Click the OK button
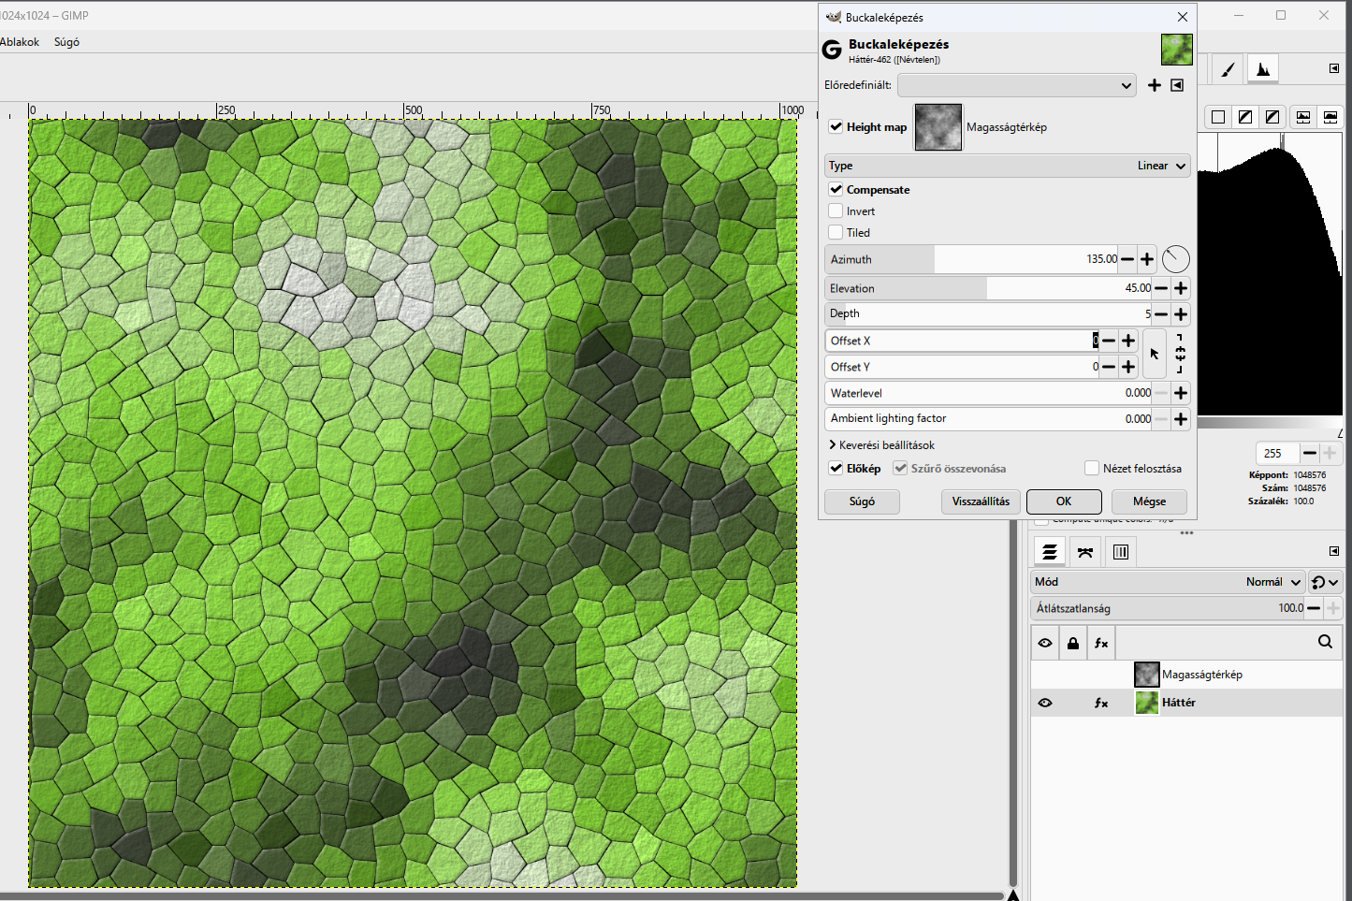The width and height of the screenshot is (1352, 901). pyautogui.click(x=1064, y=501)
